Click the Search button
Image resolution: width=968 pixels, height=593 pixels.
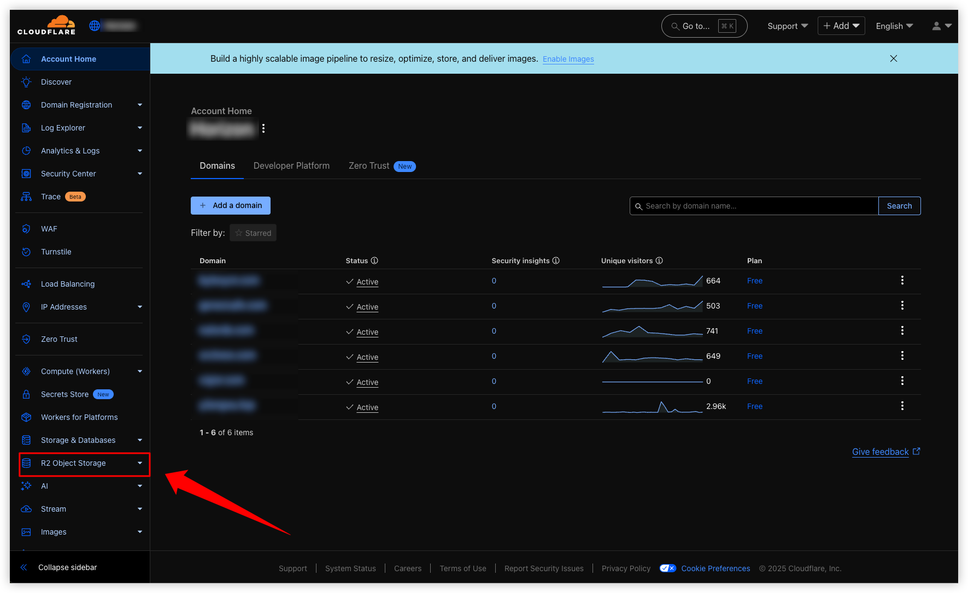[899, 206]
